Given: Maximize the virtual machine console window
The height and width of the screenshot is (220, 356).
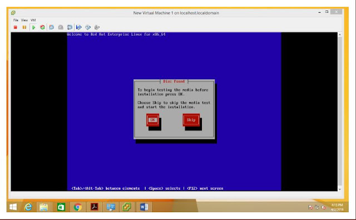Looking at the screenshot, I should (x=327, y=12).
